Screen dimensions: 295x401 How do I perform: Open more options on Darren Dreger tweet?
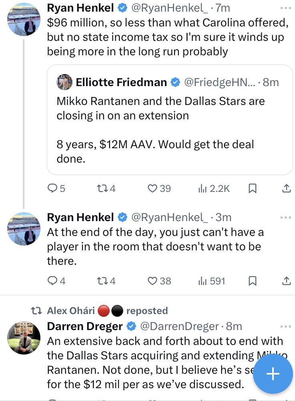[x=286, y=326]
